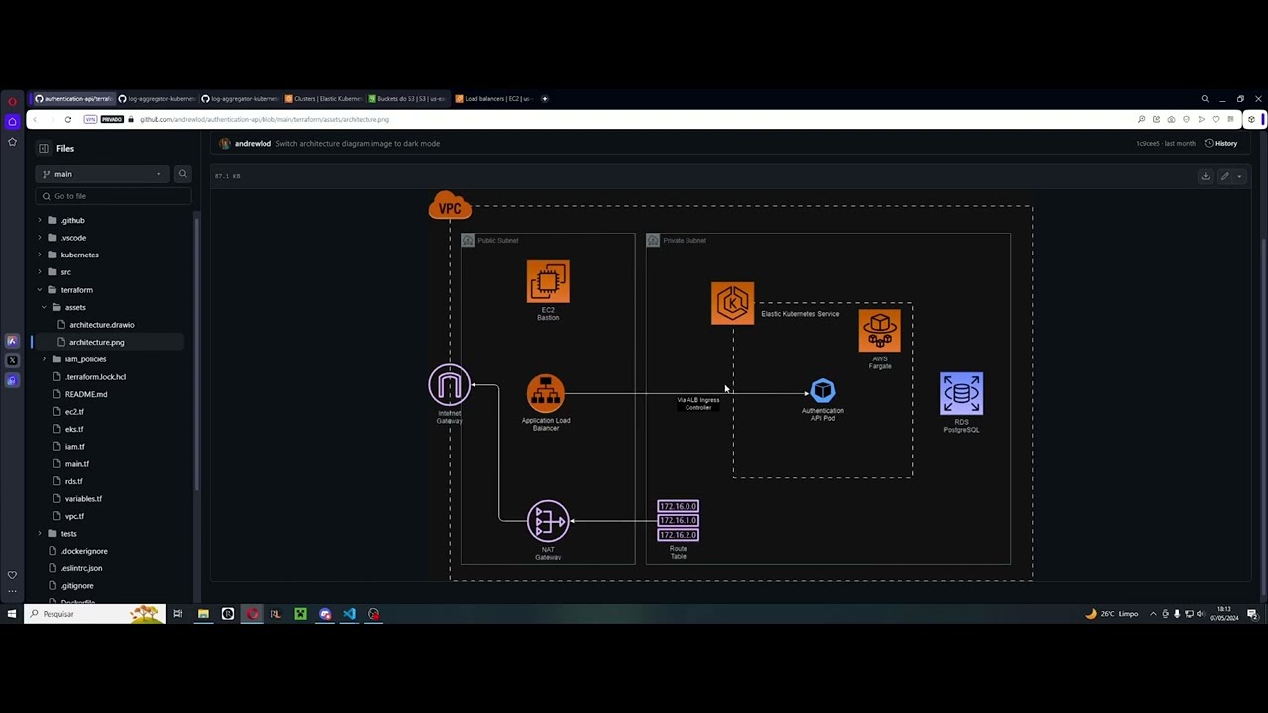Viewport: 1268px width, 713px height.
Task: Expand the .github folder
Action: pos(40,220)
